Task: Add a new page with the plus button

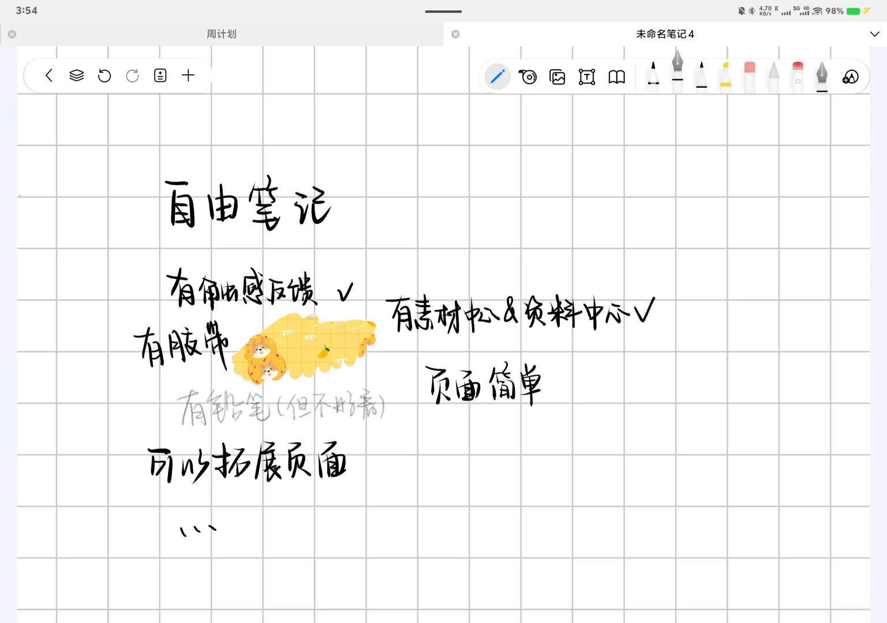Action: click(x=189, y=76)
